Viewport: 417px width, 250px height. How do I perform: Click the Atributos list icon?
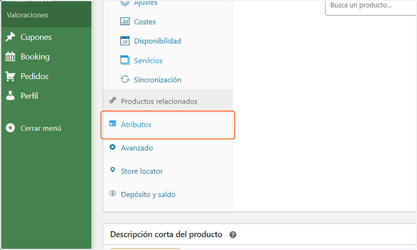tap(113, 123)
